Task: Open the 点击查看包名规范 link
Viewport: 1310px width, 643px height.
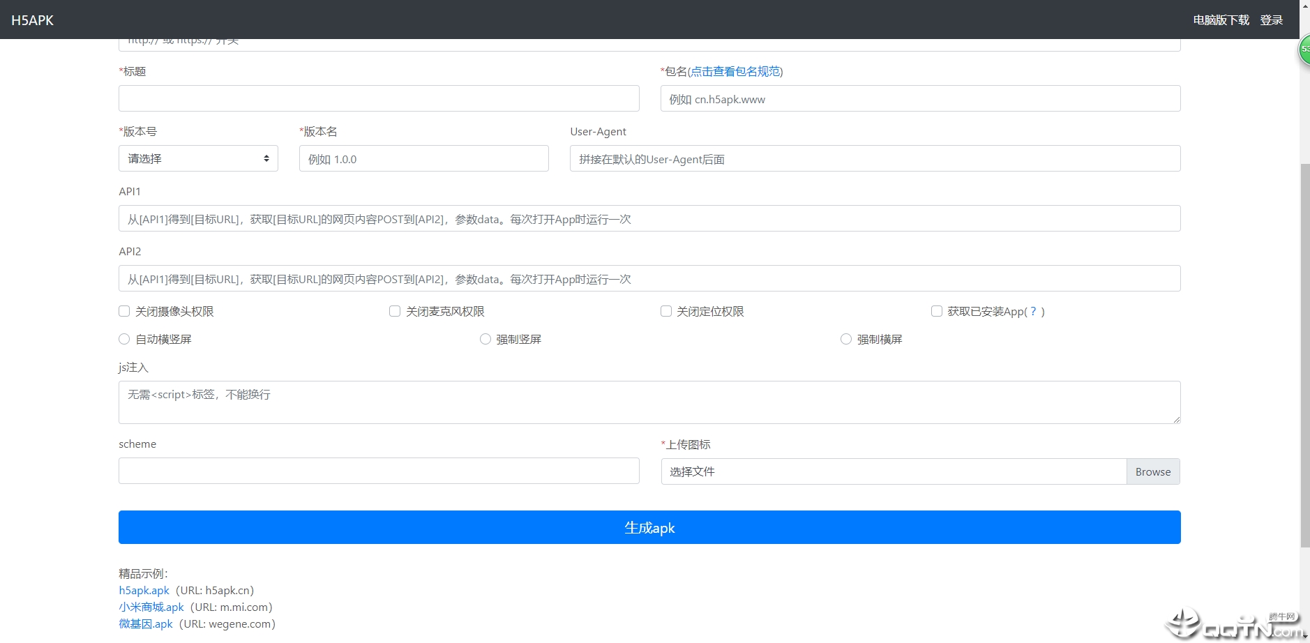Action: [x=735, y=71]
